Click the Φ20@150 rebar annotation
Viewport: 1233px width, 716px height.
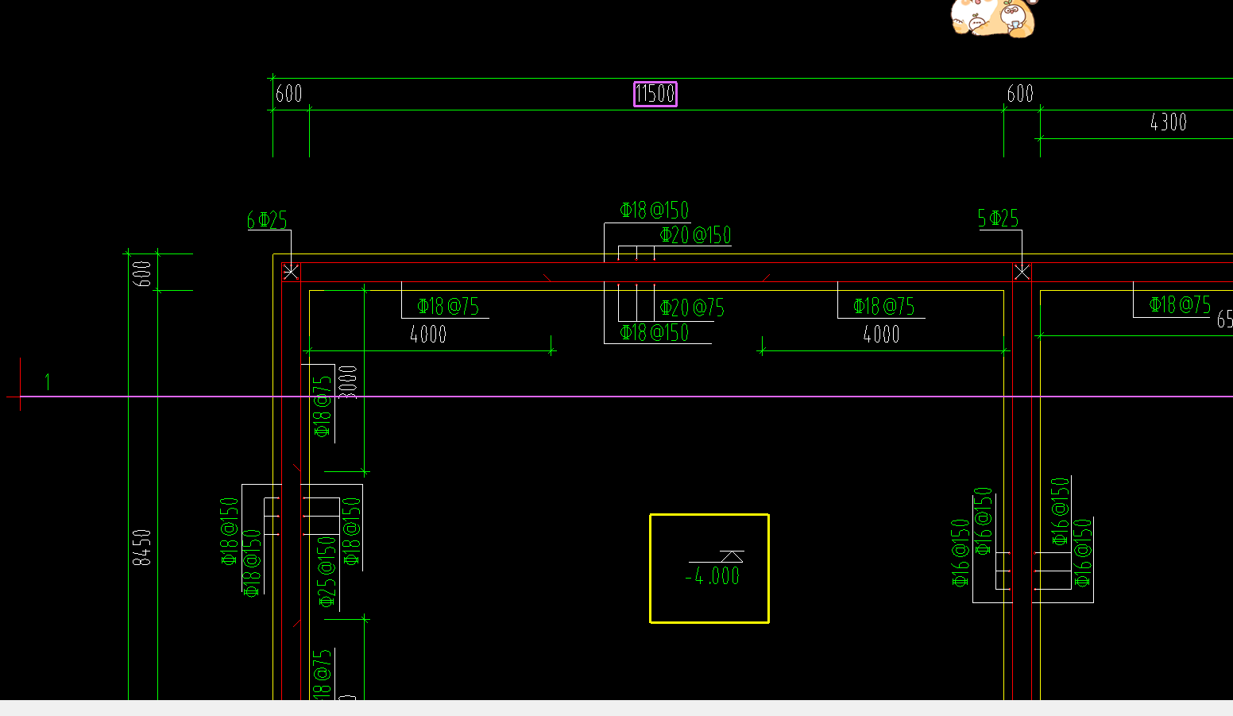pos(695,235)
